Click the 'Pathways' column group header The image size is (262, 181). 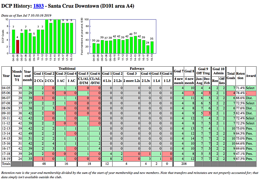(137, 68)
